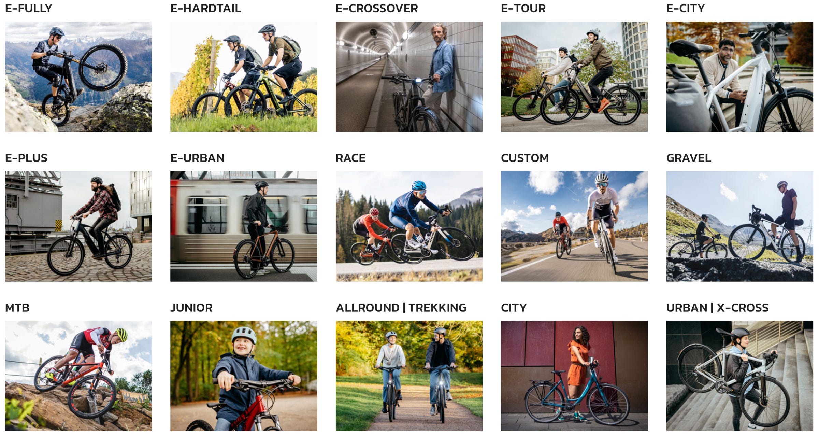Click the E-URBAN heading link
Screen dimensions: 819x435
(197, 158)
